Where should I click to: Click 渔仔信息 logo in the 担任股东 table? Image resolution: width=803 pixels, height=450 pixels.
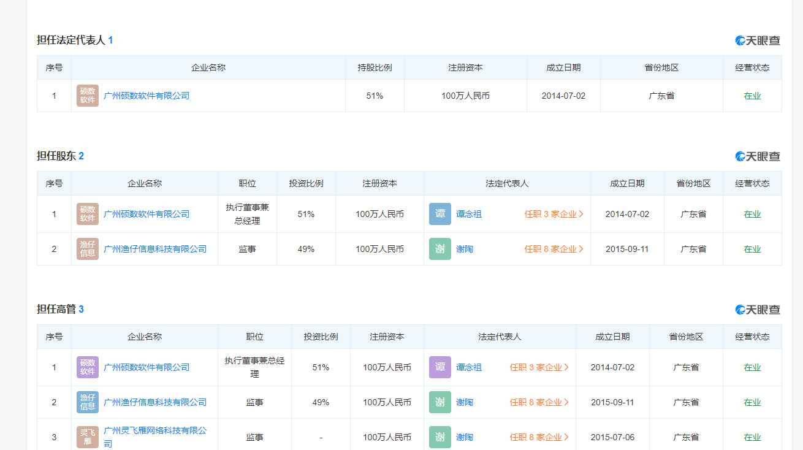click(88, 249)
